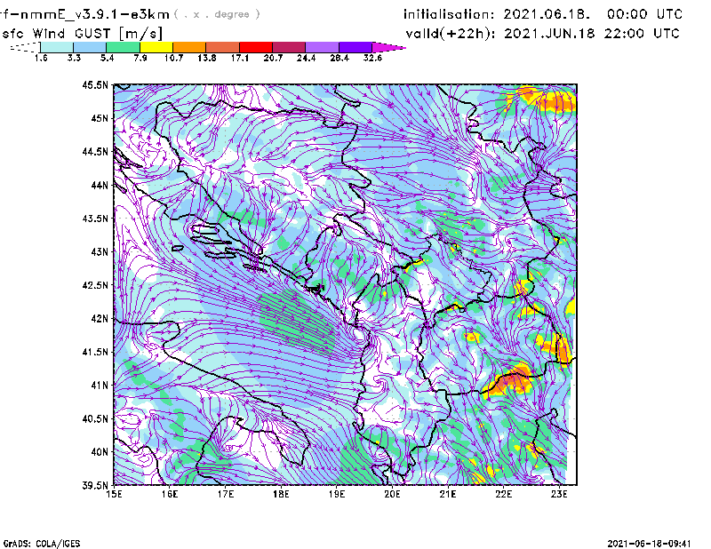This screenshot has width=711, height=549.
Task: Pick the orange 10.7–13.8 legend swatch
Action: [189, 47]
